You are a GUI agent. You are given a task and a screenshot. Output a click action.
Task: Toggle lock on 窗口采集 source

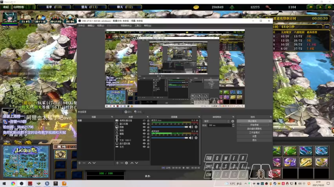(x=148, y=124)
